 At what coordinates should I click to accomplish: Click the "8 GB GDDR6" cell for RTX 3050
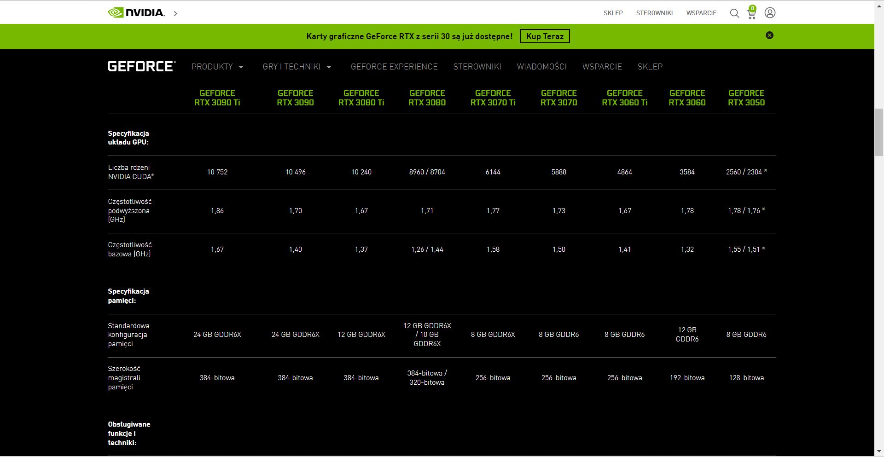click(x=746, y=335)
